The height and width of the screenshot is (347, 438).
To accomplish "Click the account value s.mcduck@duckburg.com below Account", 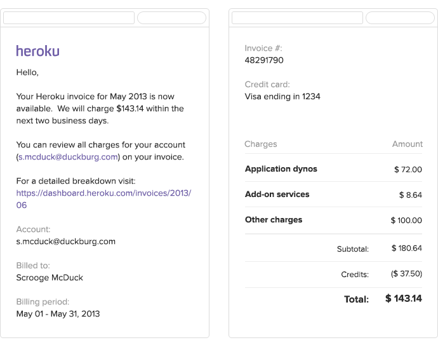I will click(x=65, y=242).
